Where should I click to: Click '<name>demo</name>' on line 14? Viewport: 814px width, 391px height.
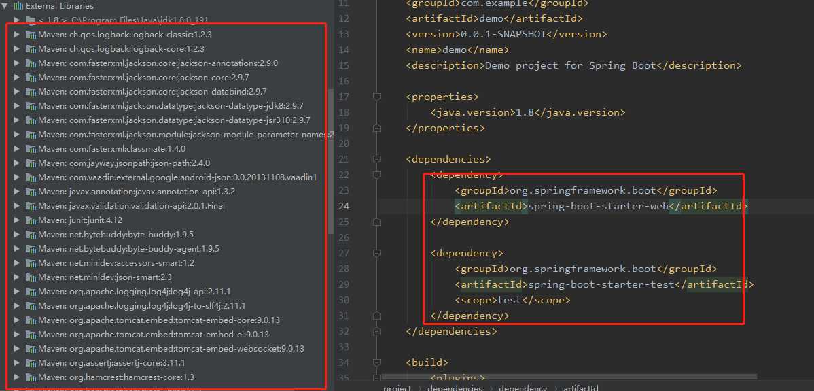pyautogui.click(x=457, y=50)
